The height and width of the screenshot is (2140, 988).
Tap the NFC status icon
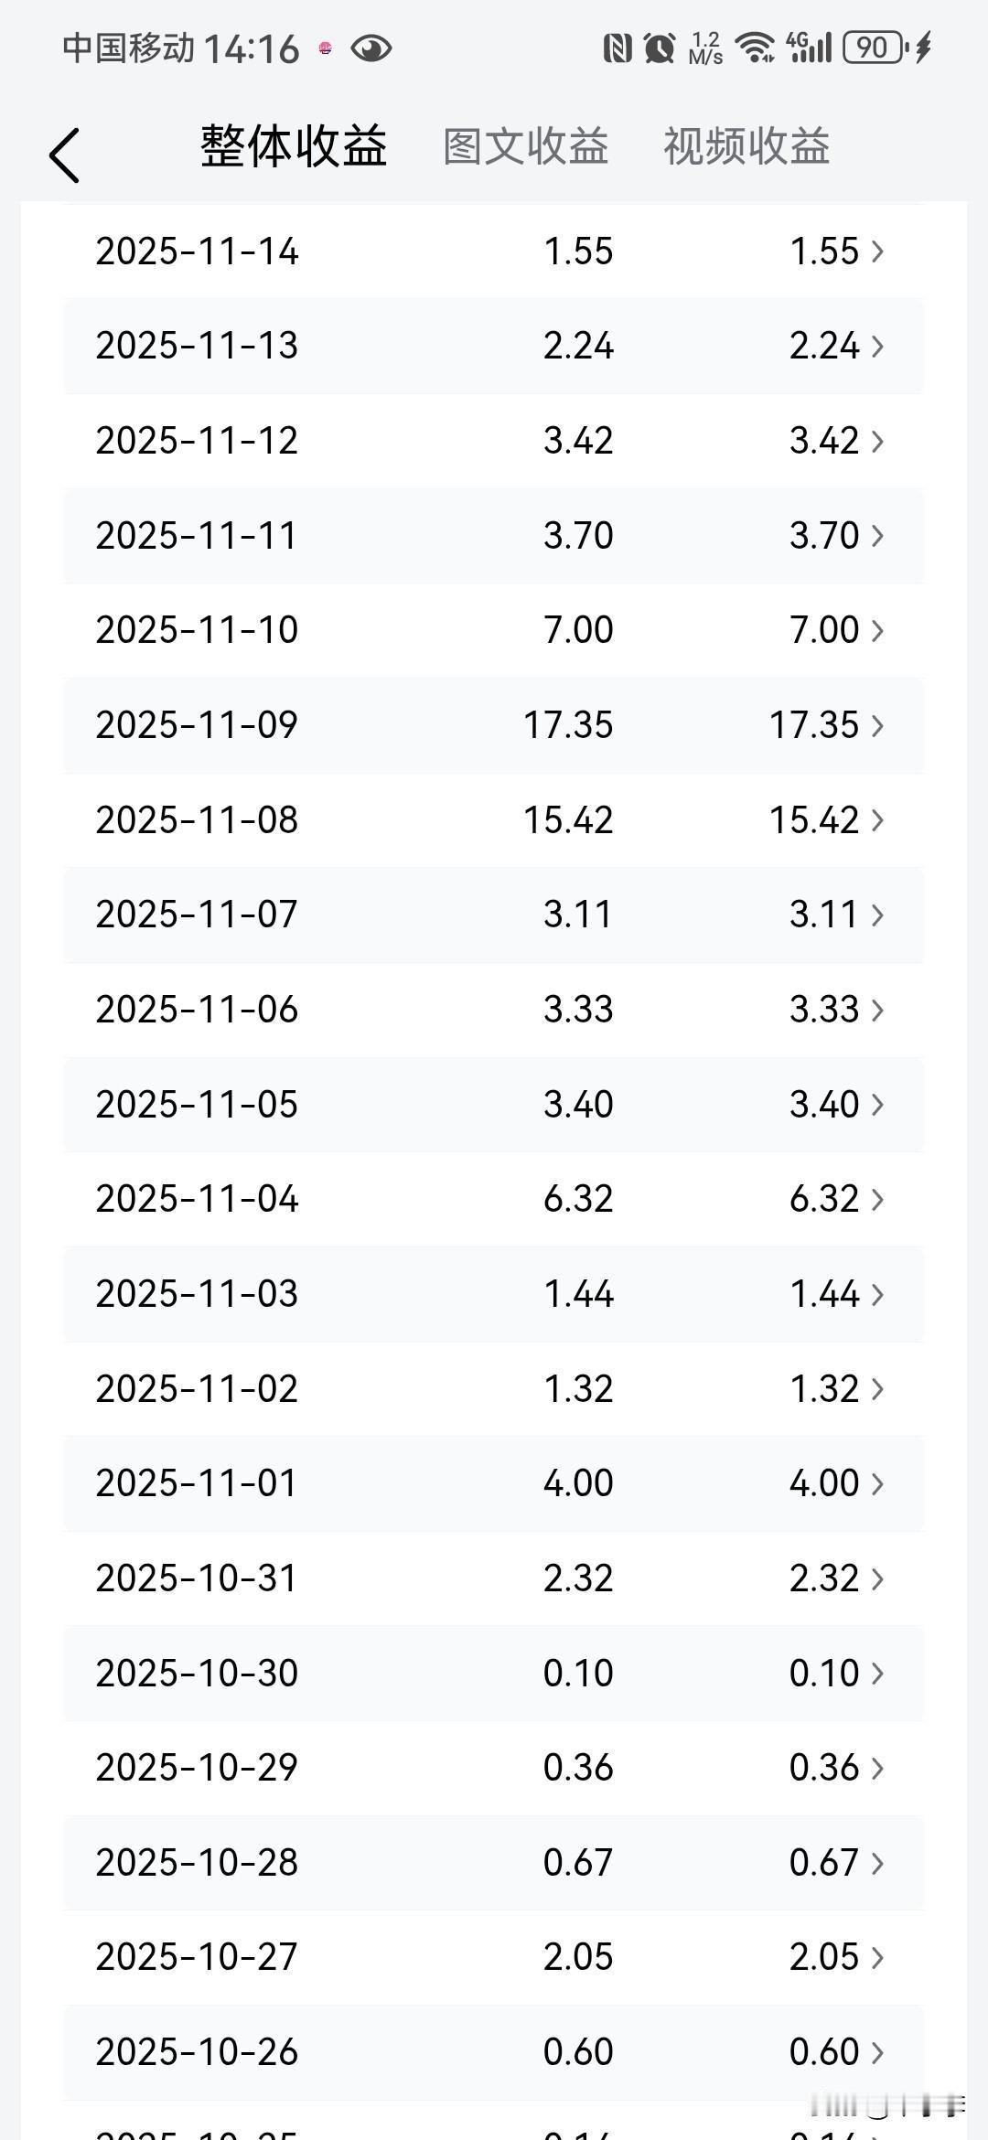click(x=617, y=48)
